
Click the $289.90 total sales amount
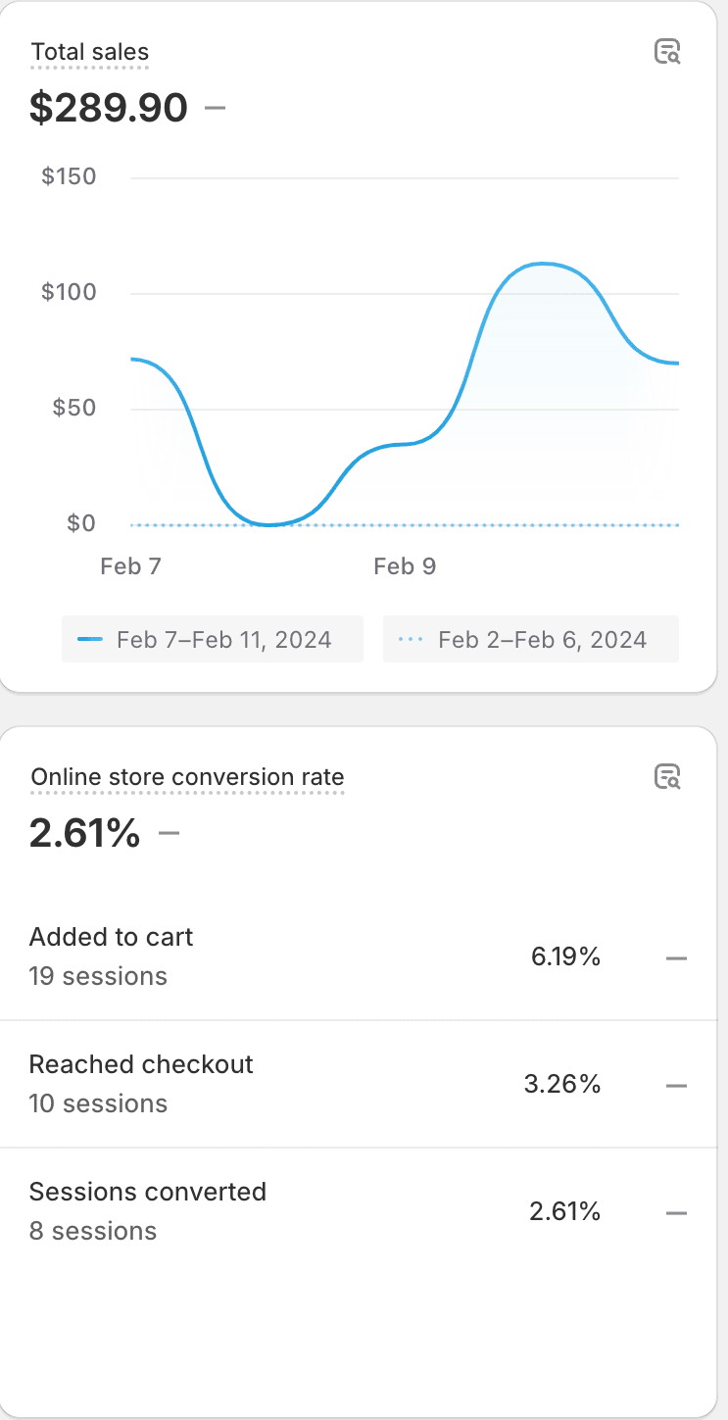point(109,108)
